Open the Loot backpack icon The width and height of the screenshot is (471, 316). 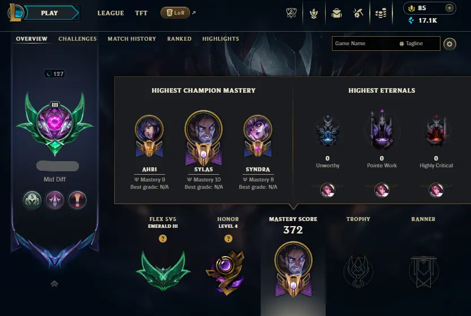[337, 13]
